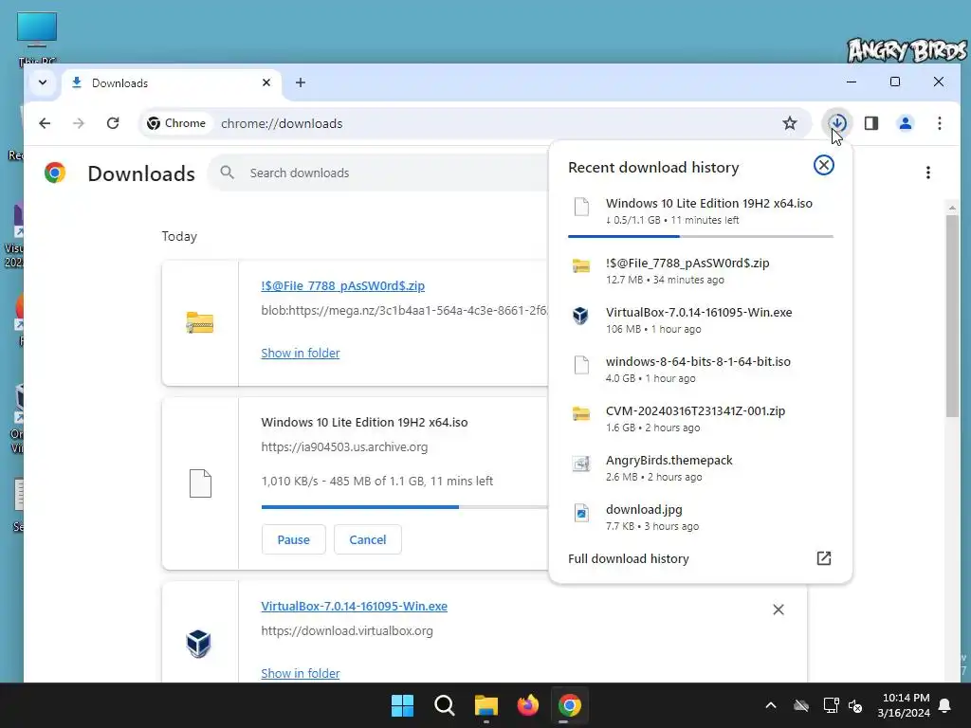Open Chrome three-dot main menu
The height and width of the screenshot is (728, 971).
pyautogui.click(x=940, y=123)
